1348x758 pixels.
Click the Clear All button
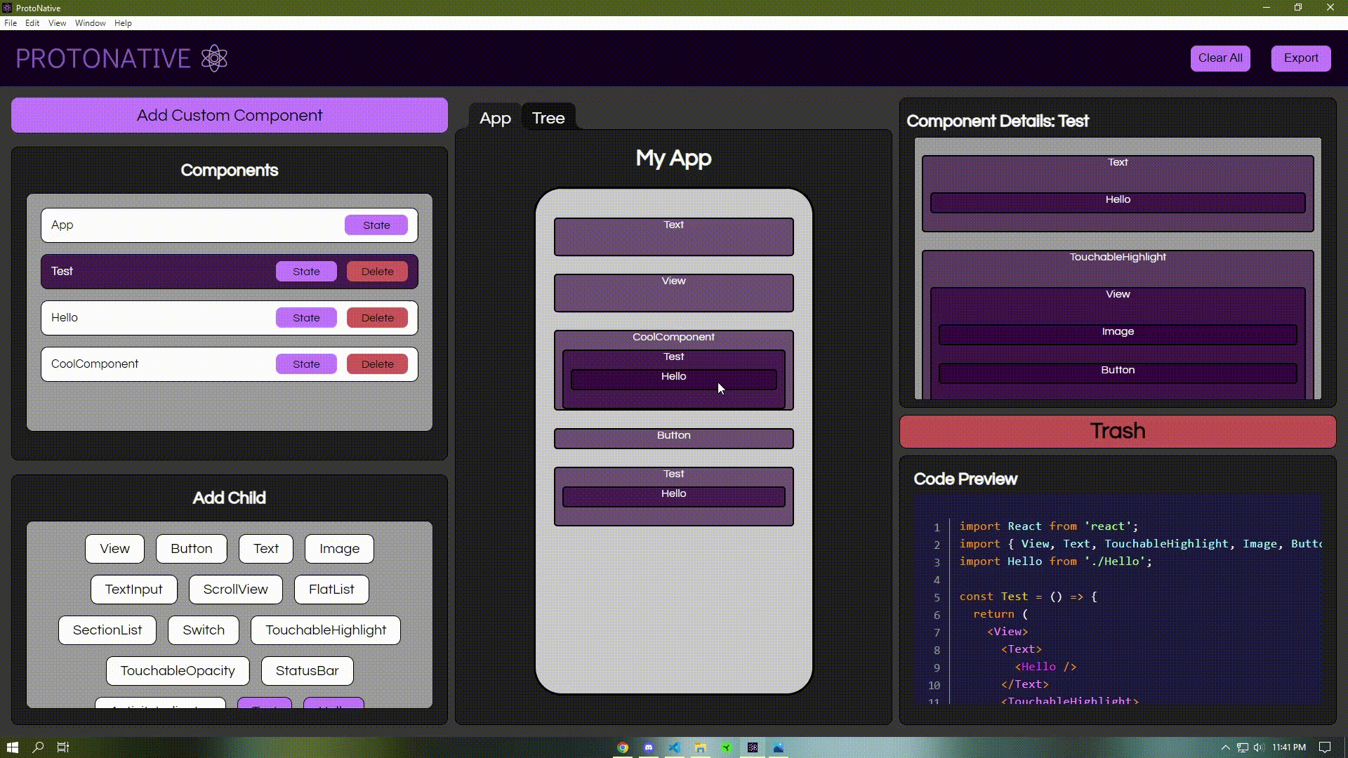pos(1220,58)
